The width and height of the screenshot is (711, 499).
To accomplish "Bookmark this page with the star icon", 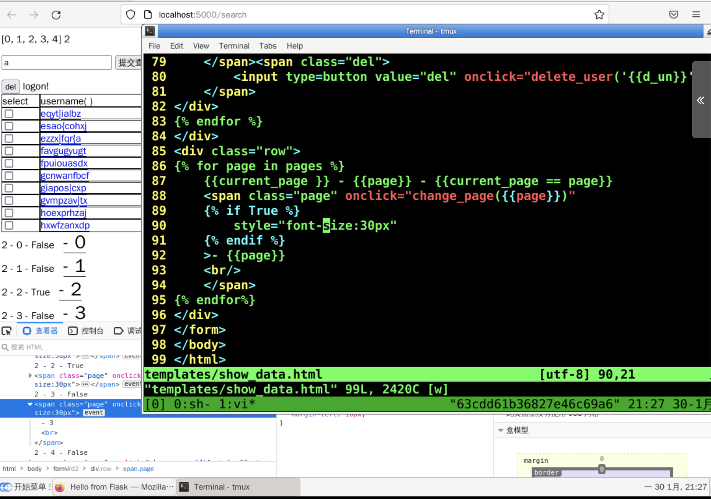I will (599, 15).
